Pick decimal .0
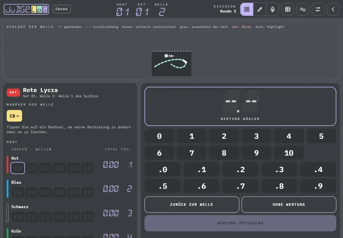This screenshot has width=343, height=238. click(163, 170)
